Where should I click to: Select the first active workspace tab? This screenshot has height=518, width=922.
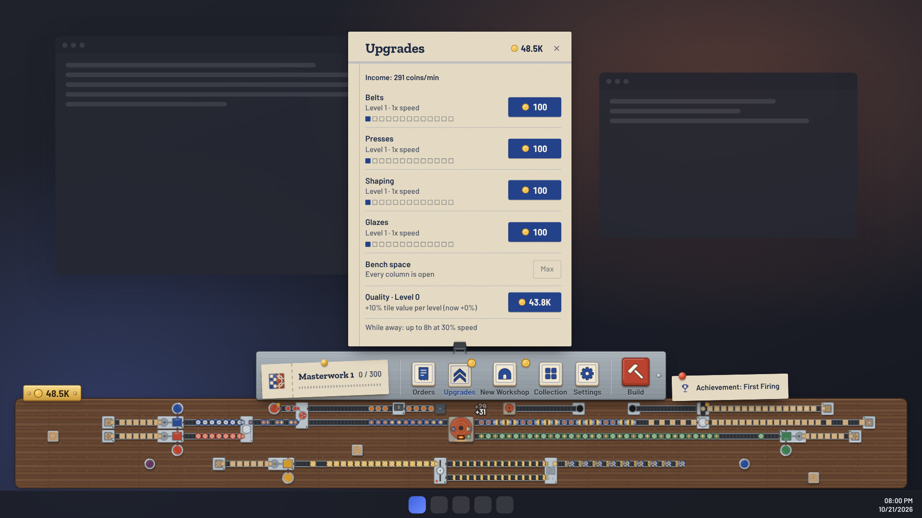coord(417,505)
